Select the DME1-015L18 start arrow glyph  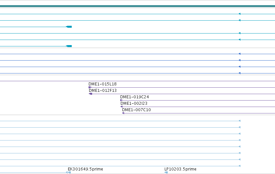coord(90,87)
